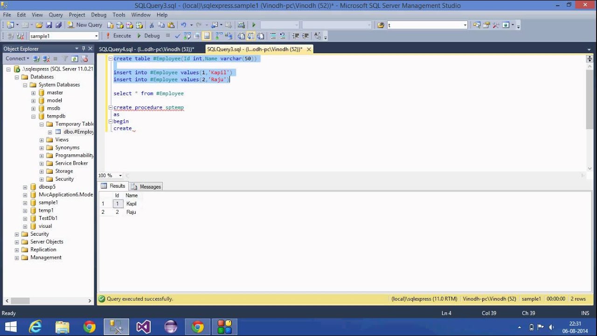Click the Parse checkmark icon
Image resolution: width=597 pixels, height=336 pixels.
click(x=178, y=35)
